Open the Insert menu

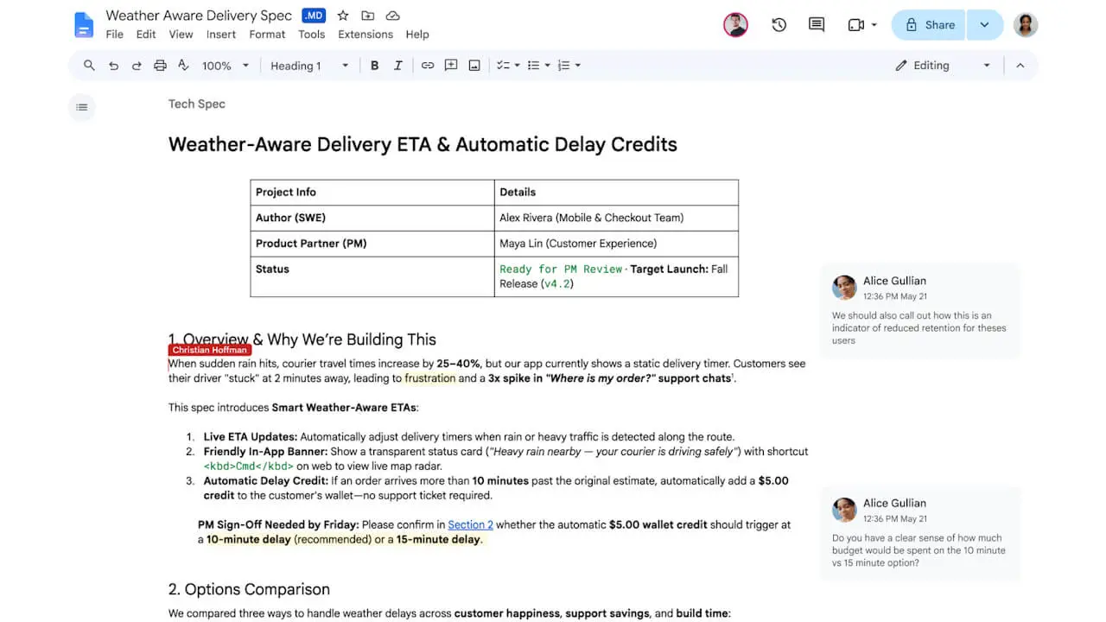click(x=221, y=35)
